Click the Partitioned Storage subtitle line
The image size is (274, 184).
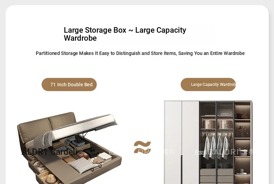pos(140,53)
